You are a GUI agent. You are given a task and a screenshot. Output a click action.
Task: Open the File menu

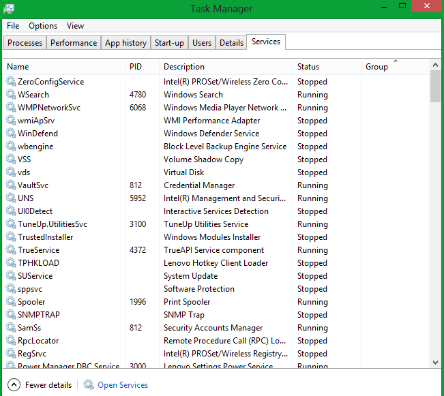pyautogui.click(x=13, y=26)
